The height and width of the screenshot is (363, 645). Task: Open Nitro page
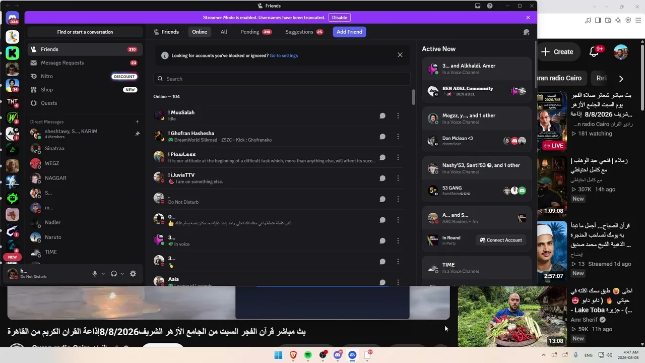[x=85, y=76]
